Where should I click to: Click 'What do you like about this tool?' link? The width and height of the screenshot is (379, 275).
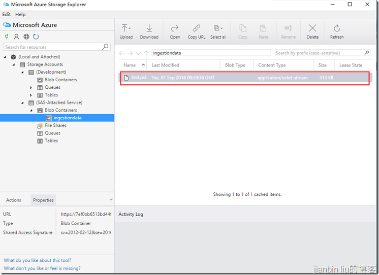pos(38,260)
